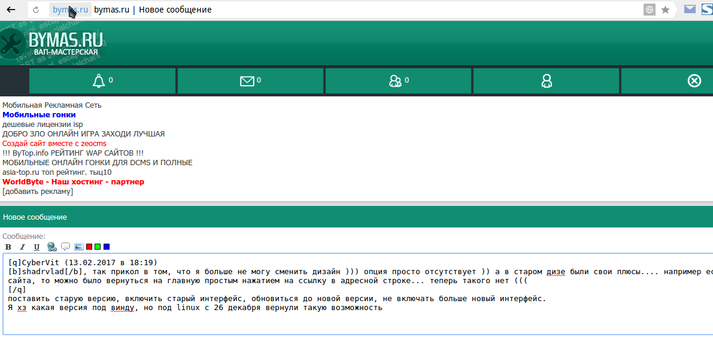Open the mail envelope icon in site menu

(x=247, y=81)
